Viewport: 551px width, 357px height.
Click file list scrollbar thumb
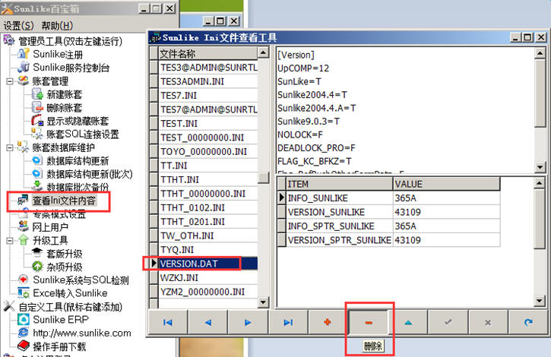[263, 177]
